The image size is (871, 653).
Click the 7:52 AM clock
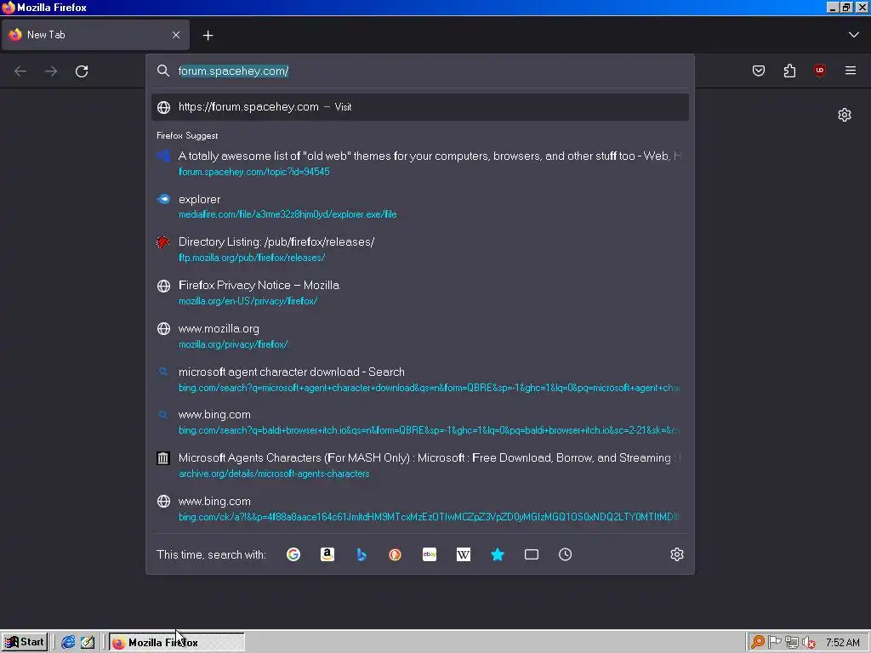pos(842,643)
